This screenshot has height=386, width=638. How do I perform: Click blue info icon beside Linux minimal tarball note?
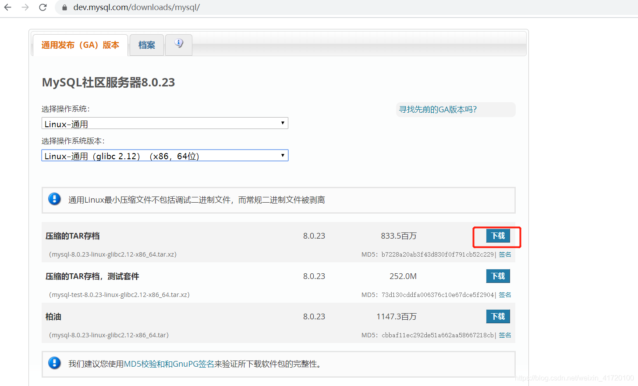coord(54,199)
